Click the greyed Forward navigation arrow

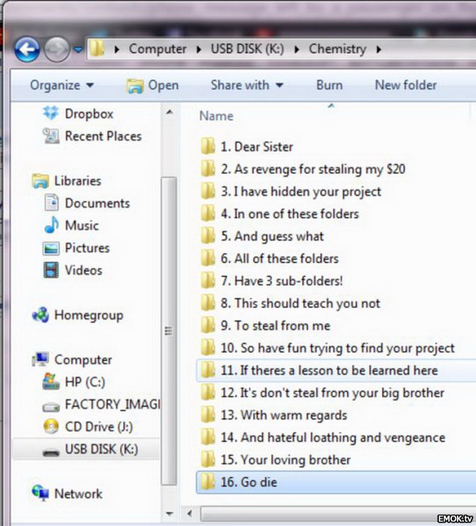tap(57, 50)
